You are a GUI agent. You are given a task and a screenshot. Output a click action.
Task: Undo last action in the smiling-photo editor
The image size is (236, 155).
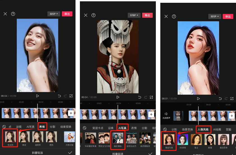pyautogui.click(x=59, y=96)
